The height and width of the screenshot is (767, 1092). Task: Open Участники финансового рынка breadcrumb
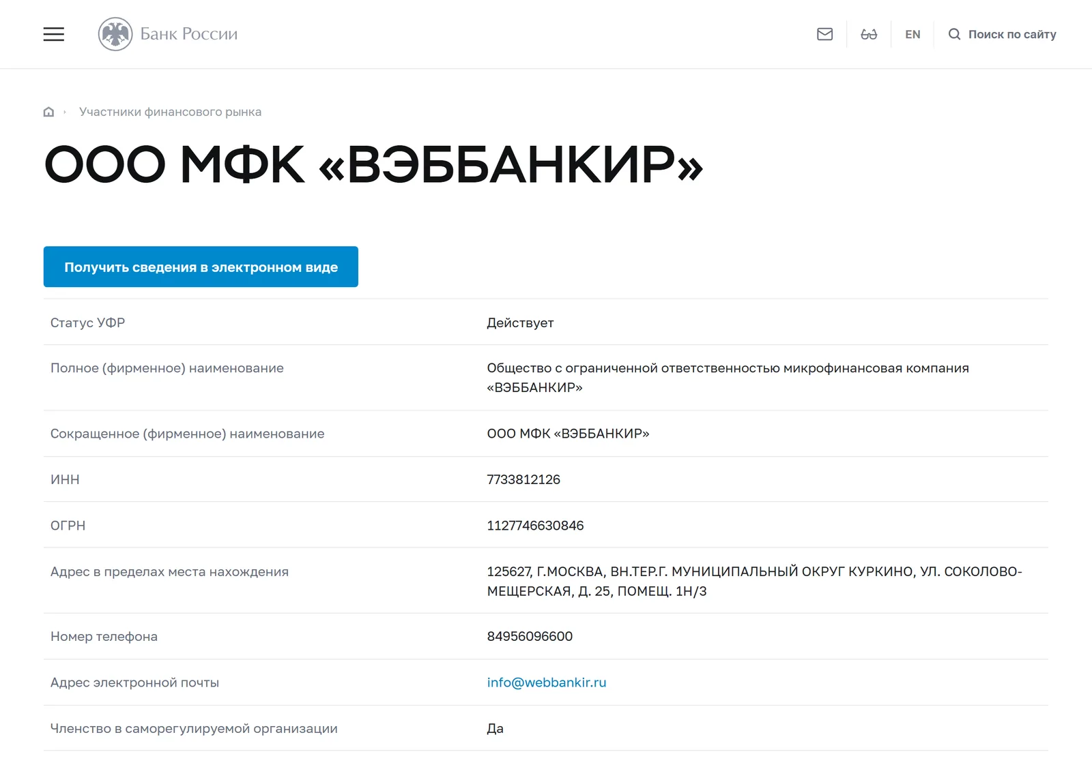click(170, 112)
